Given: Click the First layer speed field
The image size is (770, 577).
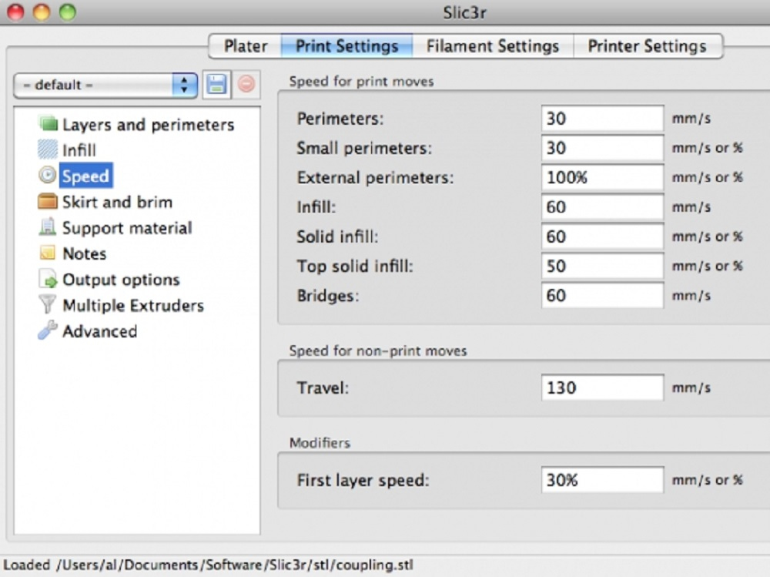Looking at the screenshot, I should tap(603, 480).
